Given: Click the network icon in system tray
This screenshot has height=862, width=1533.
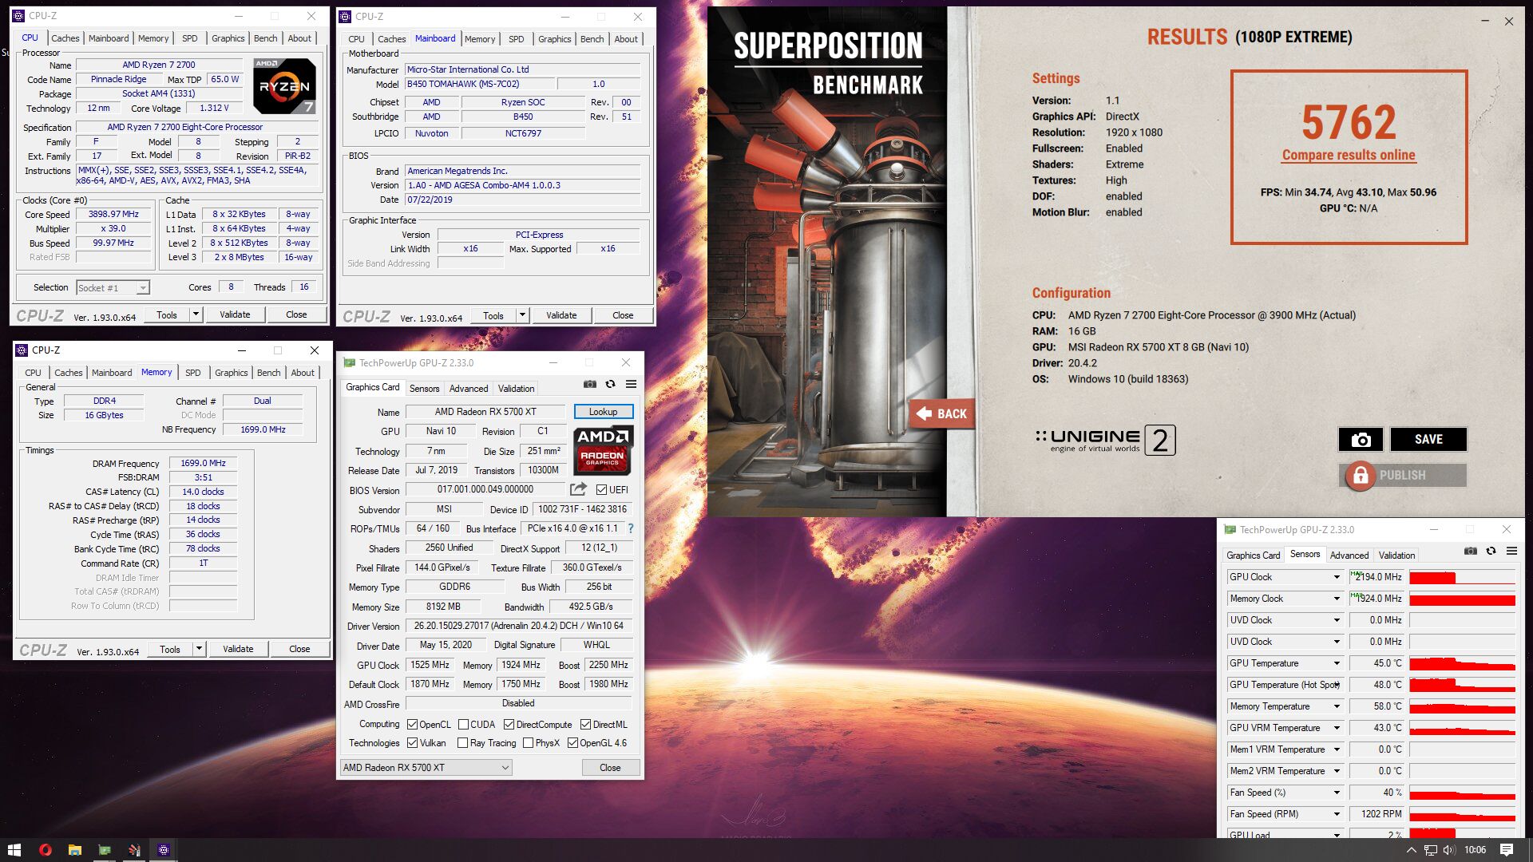Looking at the screenshot, I should point(1431,850).
